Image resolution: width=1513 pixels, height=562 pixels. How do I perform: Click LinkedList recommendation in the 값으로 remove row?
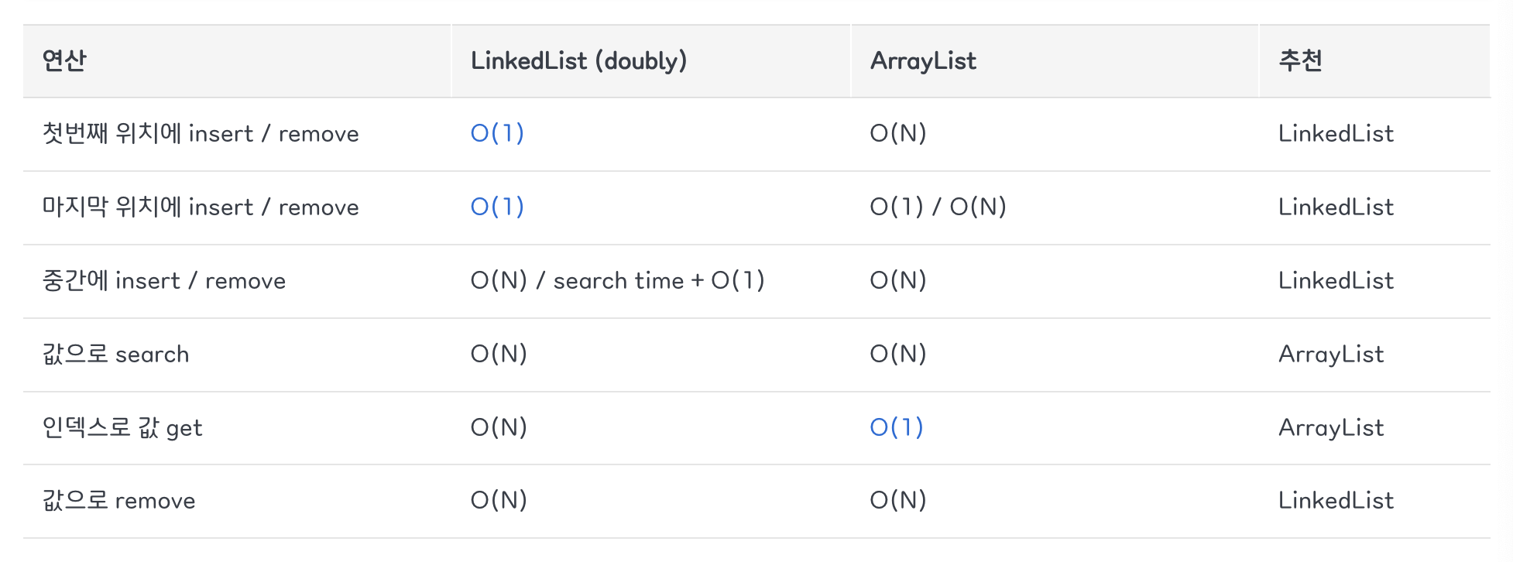[x=1336, y=501]
